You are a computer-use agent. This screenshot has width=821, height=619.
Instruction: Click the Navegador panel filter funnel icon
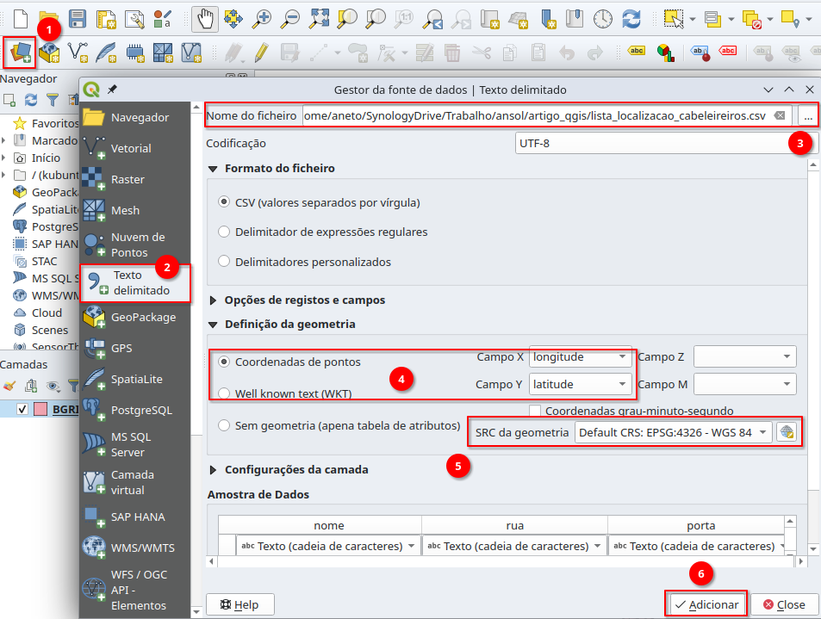click(x=53, y=99)
